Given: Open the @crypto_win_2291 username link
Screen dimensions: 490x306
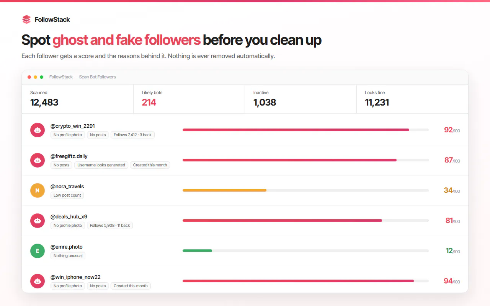Looking at the screenshot, I should (73, 126).
